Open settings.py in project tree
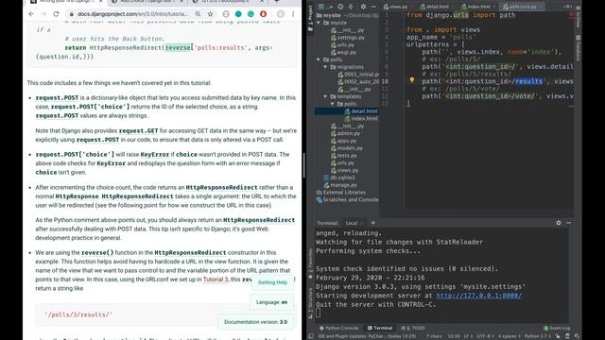This screenshot has width=605, height=340. click(348, 38)
